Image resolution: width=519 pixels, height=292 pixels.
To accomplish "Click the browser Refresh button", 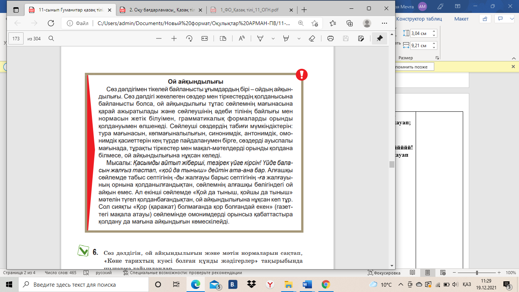I will pos(51,23).
